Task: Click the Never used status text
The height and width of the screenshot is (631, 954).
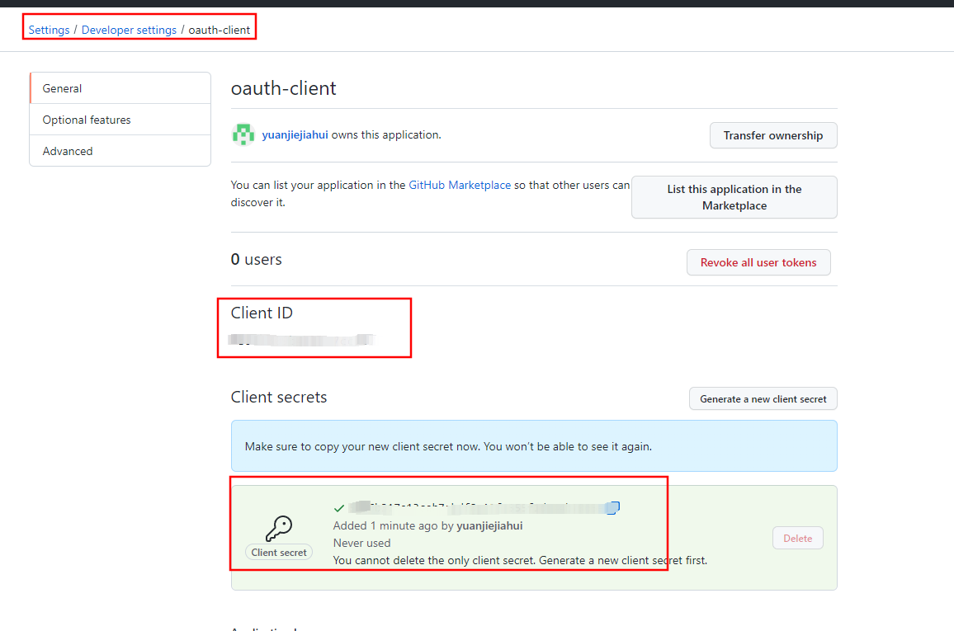Action: [x=362, y=543]
